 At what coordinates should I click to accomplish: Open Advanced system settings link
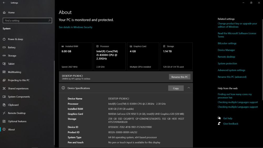click(231, 70)
